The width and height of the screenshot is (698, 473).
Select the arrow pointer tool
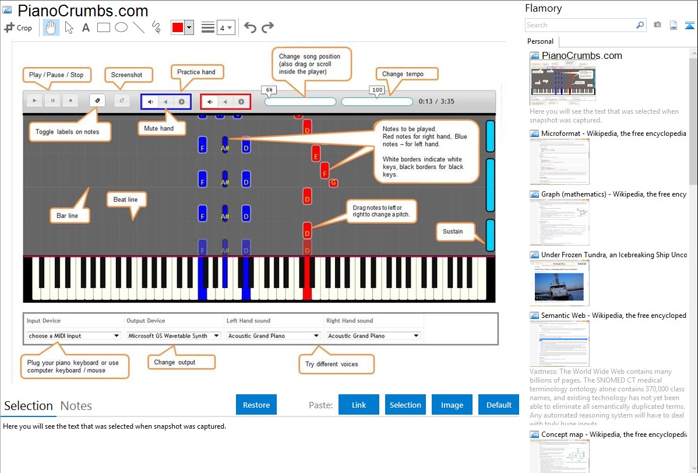69,27
